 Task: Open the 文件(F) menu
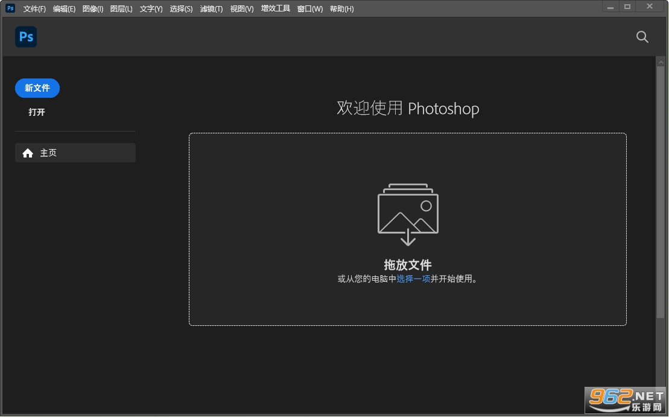pos(34,9)
